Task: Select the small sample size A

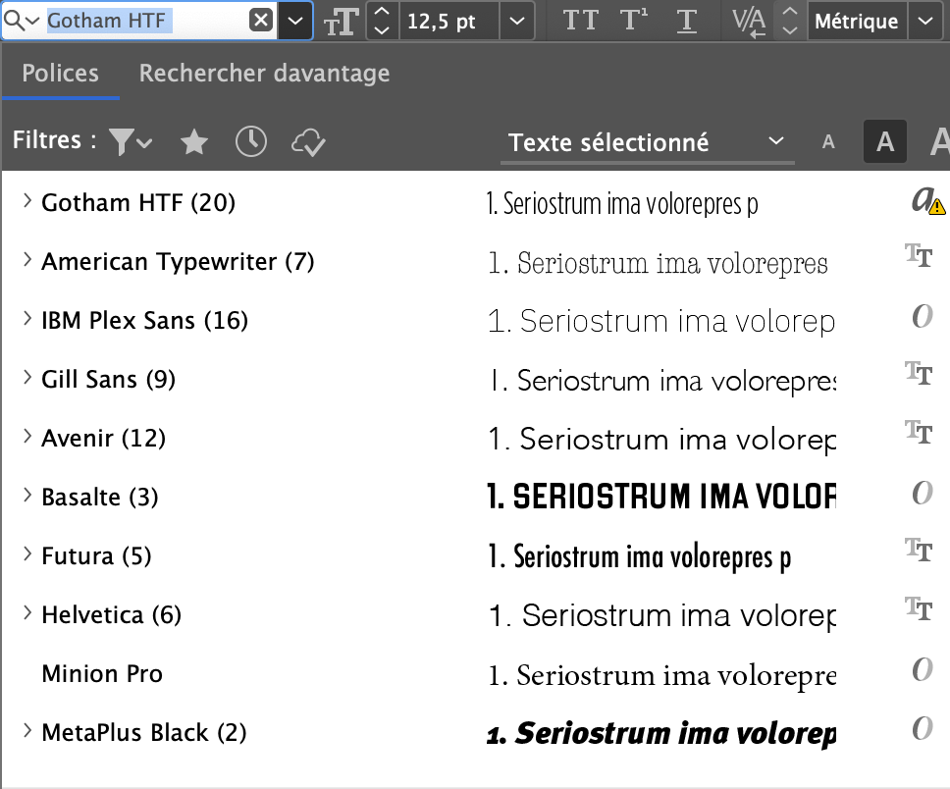Action: 828,143
